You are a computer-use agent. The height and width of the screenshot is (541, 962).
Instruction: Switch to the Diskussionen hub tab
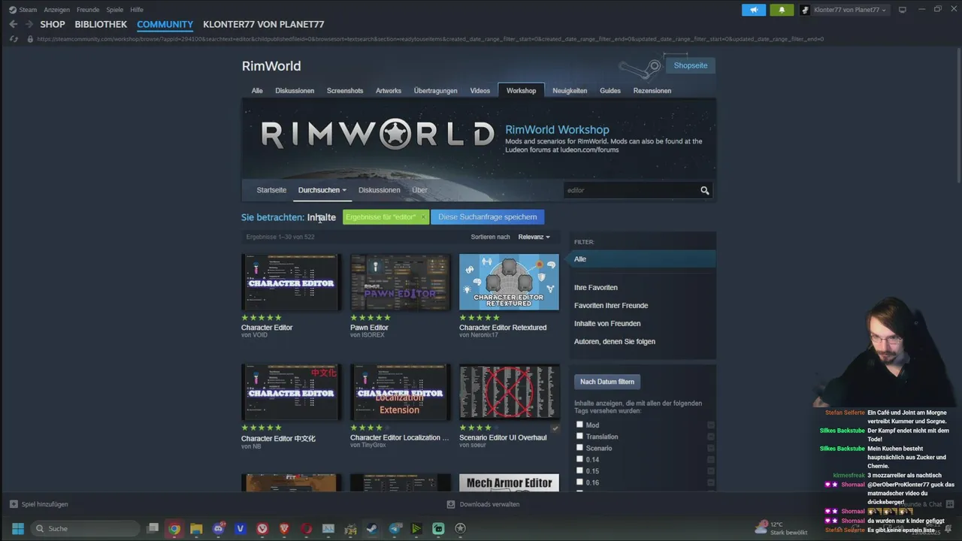[x=295, y=90]
